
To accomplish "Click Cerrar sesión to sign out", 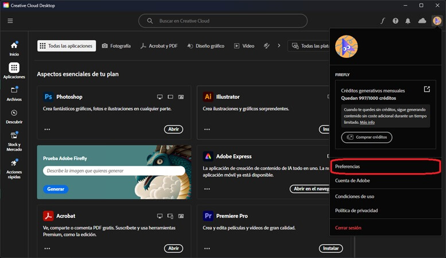I will pos(385,228).
